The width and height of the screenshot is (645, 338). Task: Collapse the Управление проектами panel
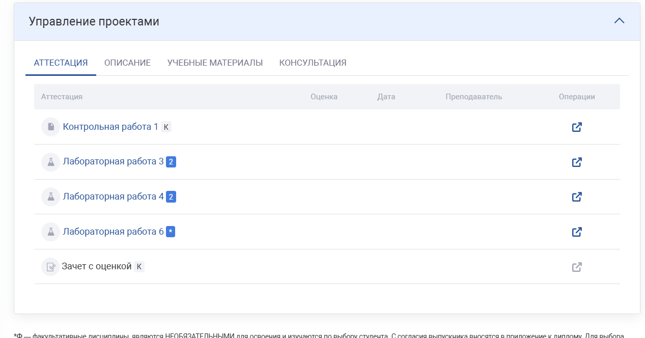pos(619,21)
